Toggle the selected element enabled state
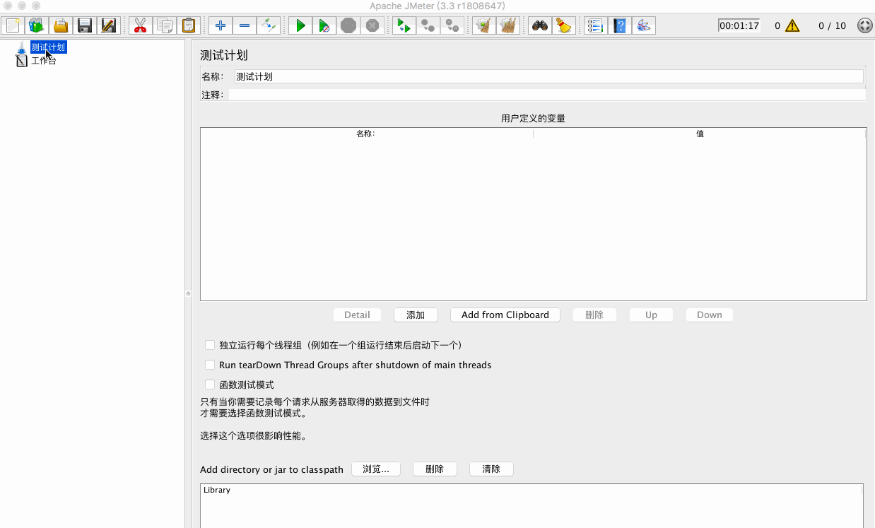Image resolution: width=875 pixels, height=528 pixels. (x=269, y=26)
